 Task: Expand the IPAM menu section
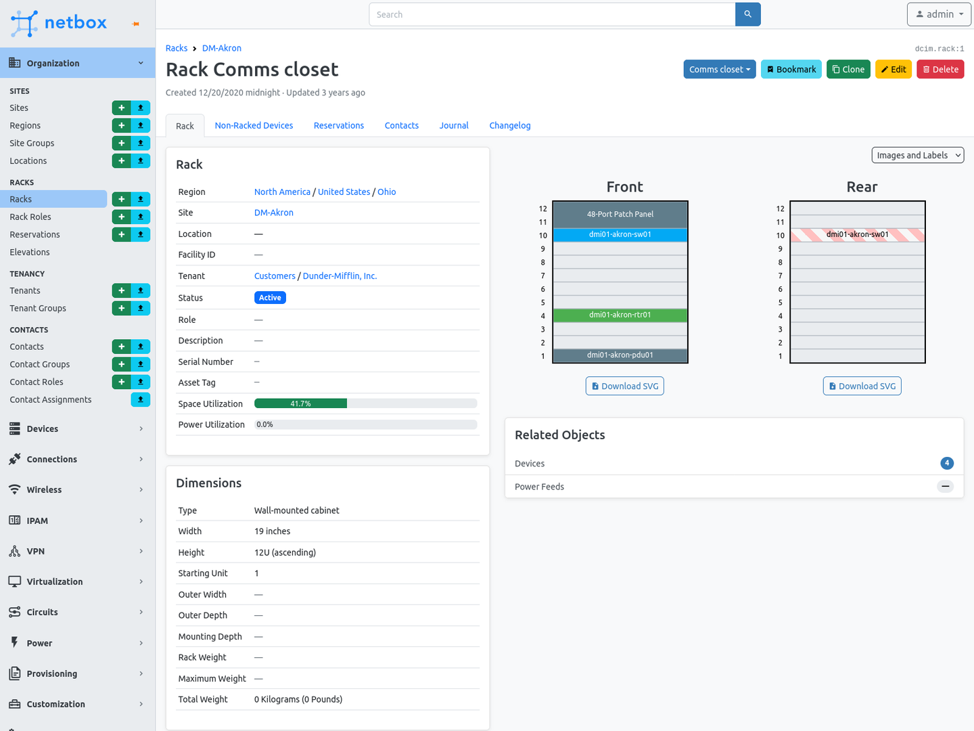pos(77,520)
